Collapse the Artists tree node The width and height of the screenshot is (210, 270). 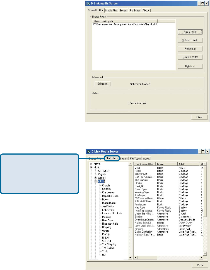(x=96, y=181)
